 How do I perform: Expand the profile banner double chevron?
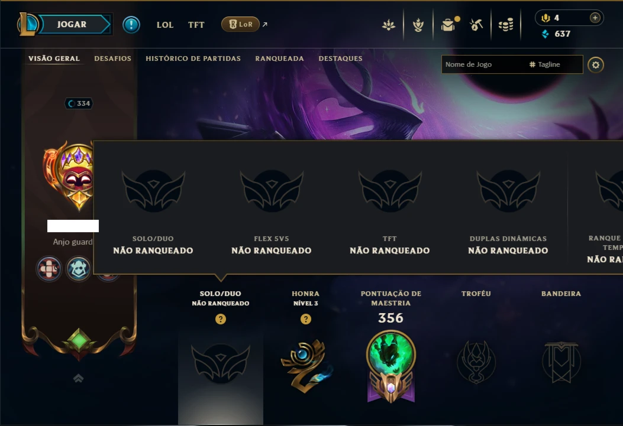pos(78,378)
